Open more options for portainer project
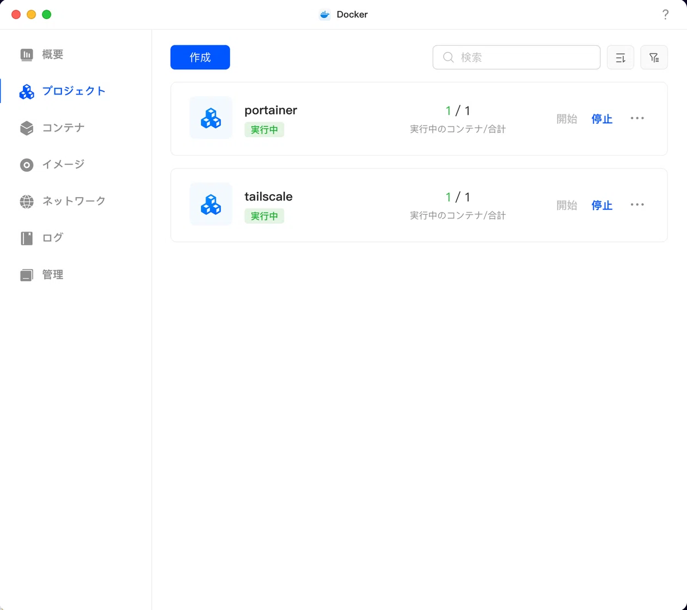This screenshot has width=687, height=610. coord(637,118)
